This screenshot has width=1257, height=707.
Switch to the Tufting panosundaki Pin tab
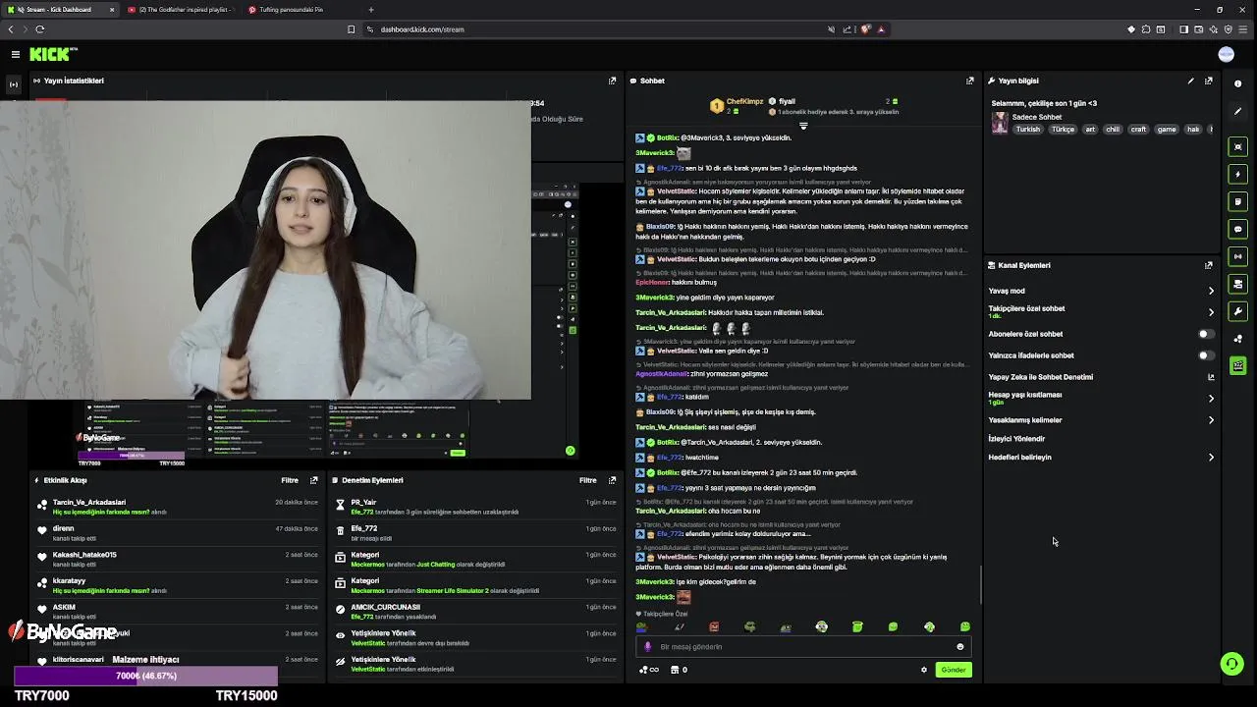[300, 10]
